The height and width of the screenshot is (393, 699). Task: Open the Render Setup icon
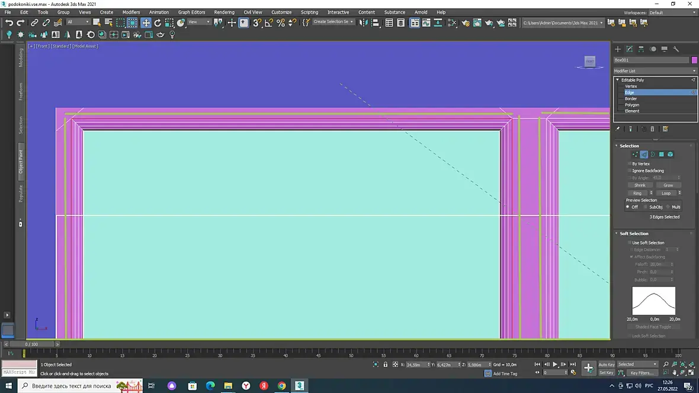pyautogui.click(x=466, y=22)
